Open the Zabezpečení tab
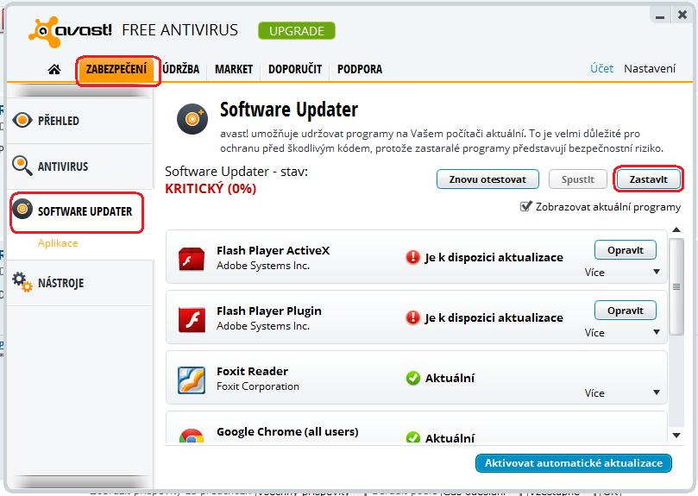This screenshot has height=496, width=698. click(116, 70)
